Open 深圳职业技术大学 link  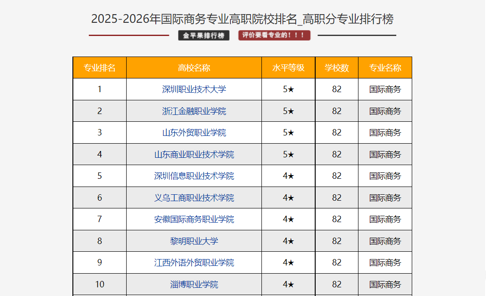(194, 89)
